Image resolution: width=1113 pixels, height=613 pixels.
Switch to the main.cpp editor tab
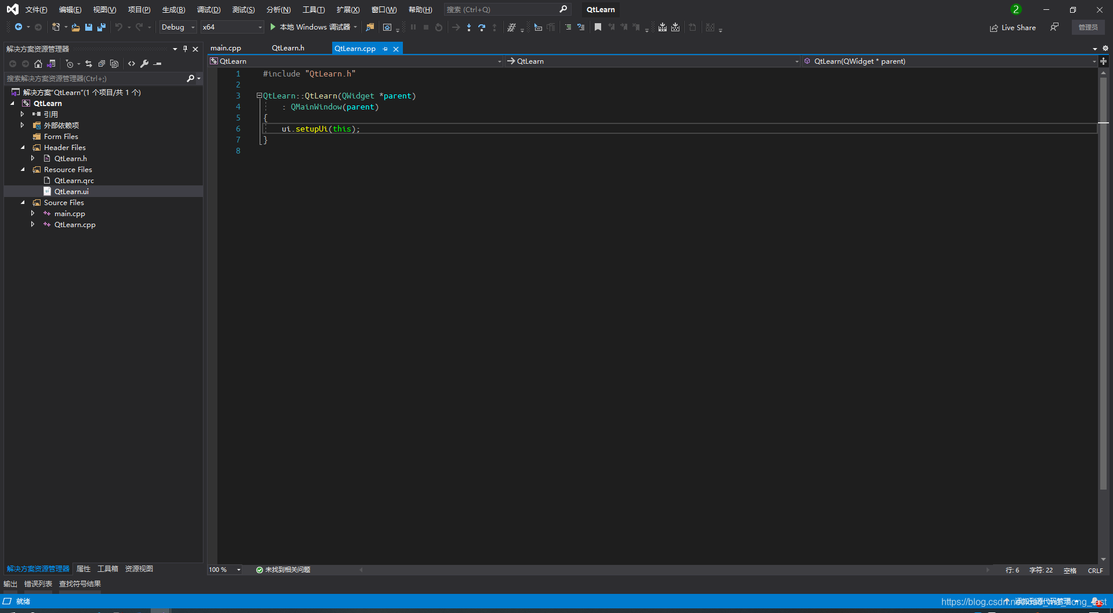tap(225, 48)
